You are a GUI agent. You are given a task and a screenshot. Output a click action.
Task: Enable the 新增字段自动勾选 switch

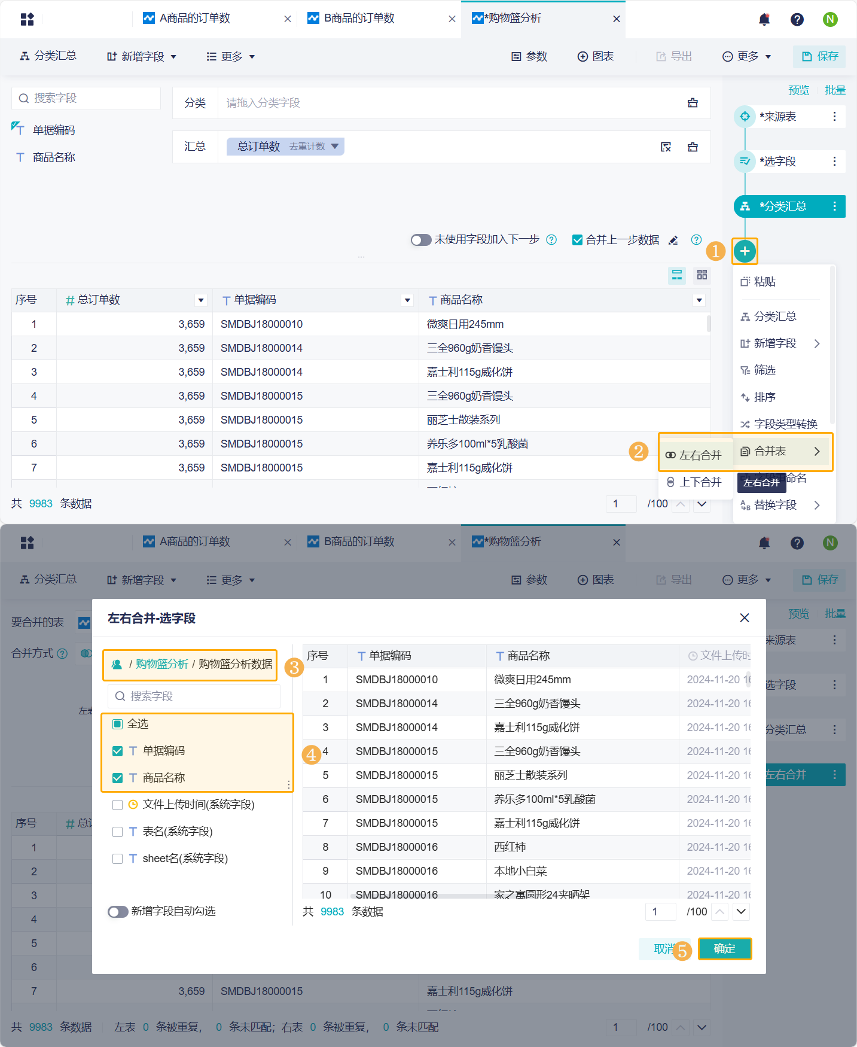coord(118,911)
